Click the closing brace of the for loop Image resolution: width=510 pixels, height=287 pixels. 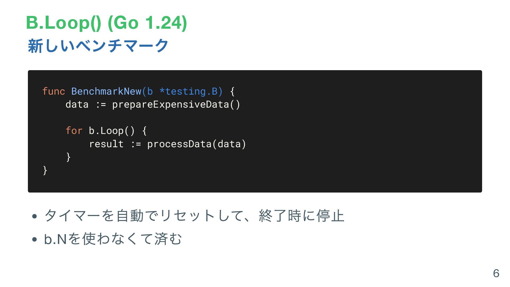tap(68, 157)
